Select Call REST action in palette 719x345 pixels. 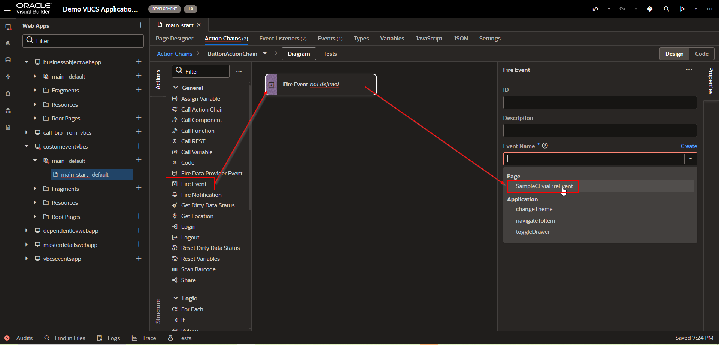[193, 141]
